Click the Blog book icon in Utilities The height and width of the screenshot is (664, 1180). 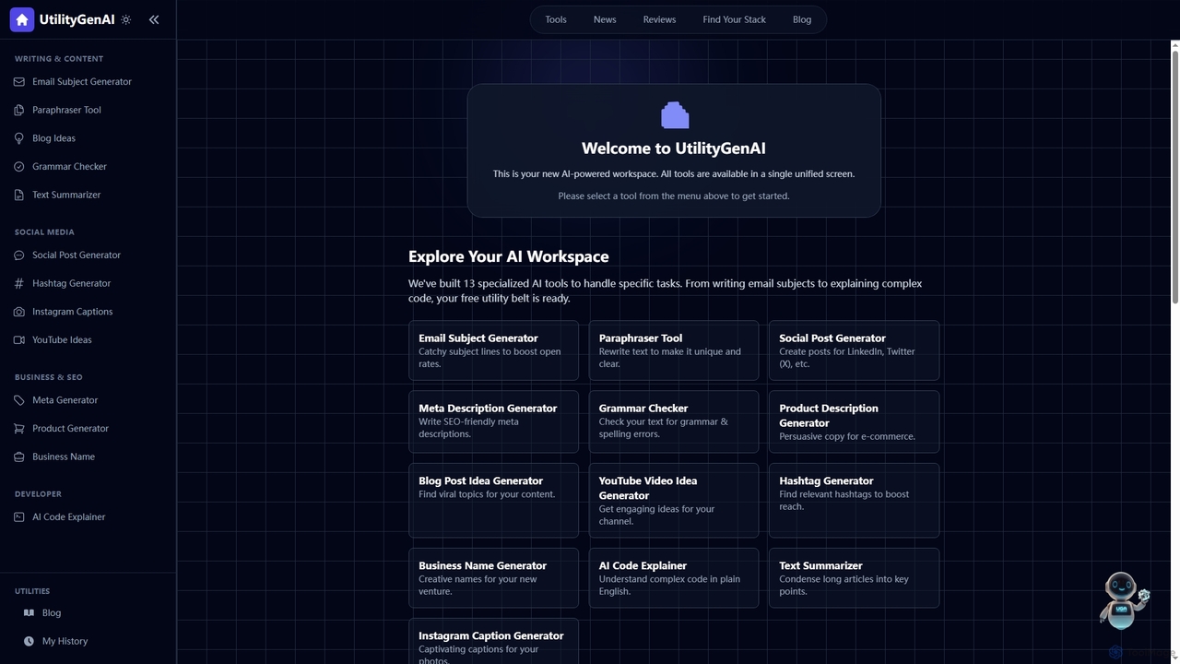29,613
